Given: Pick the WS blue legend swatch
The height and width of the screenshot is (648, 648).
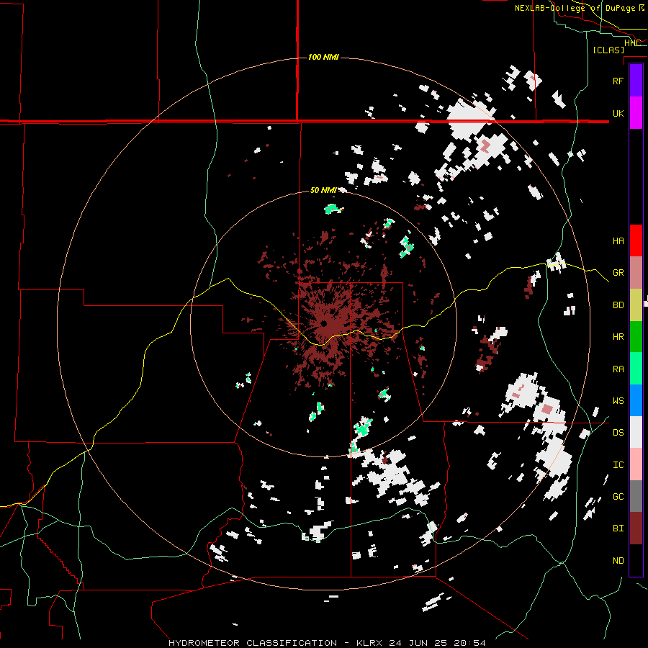Looking at the screenshot, I should coord(636,400).
